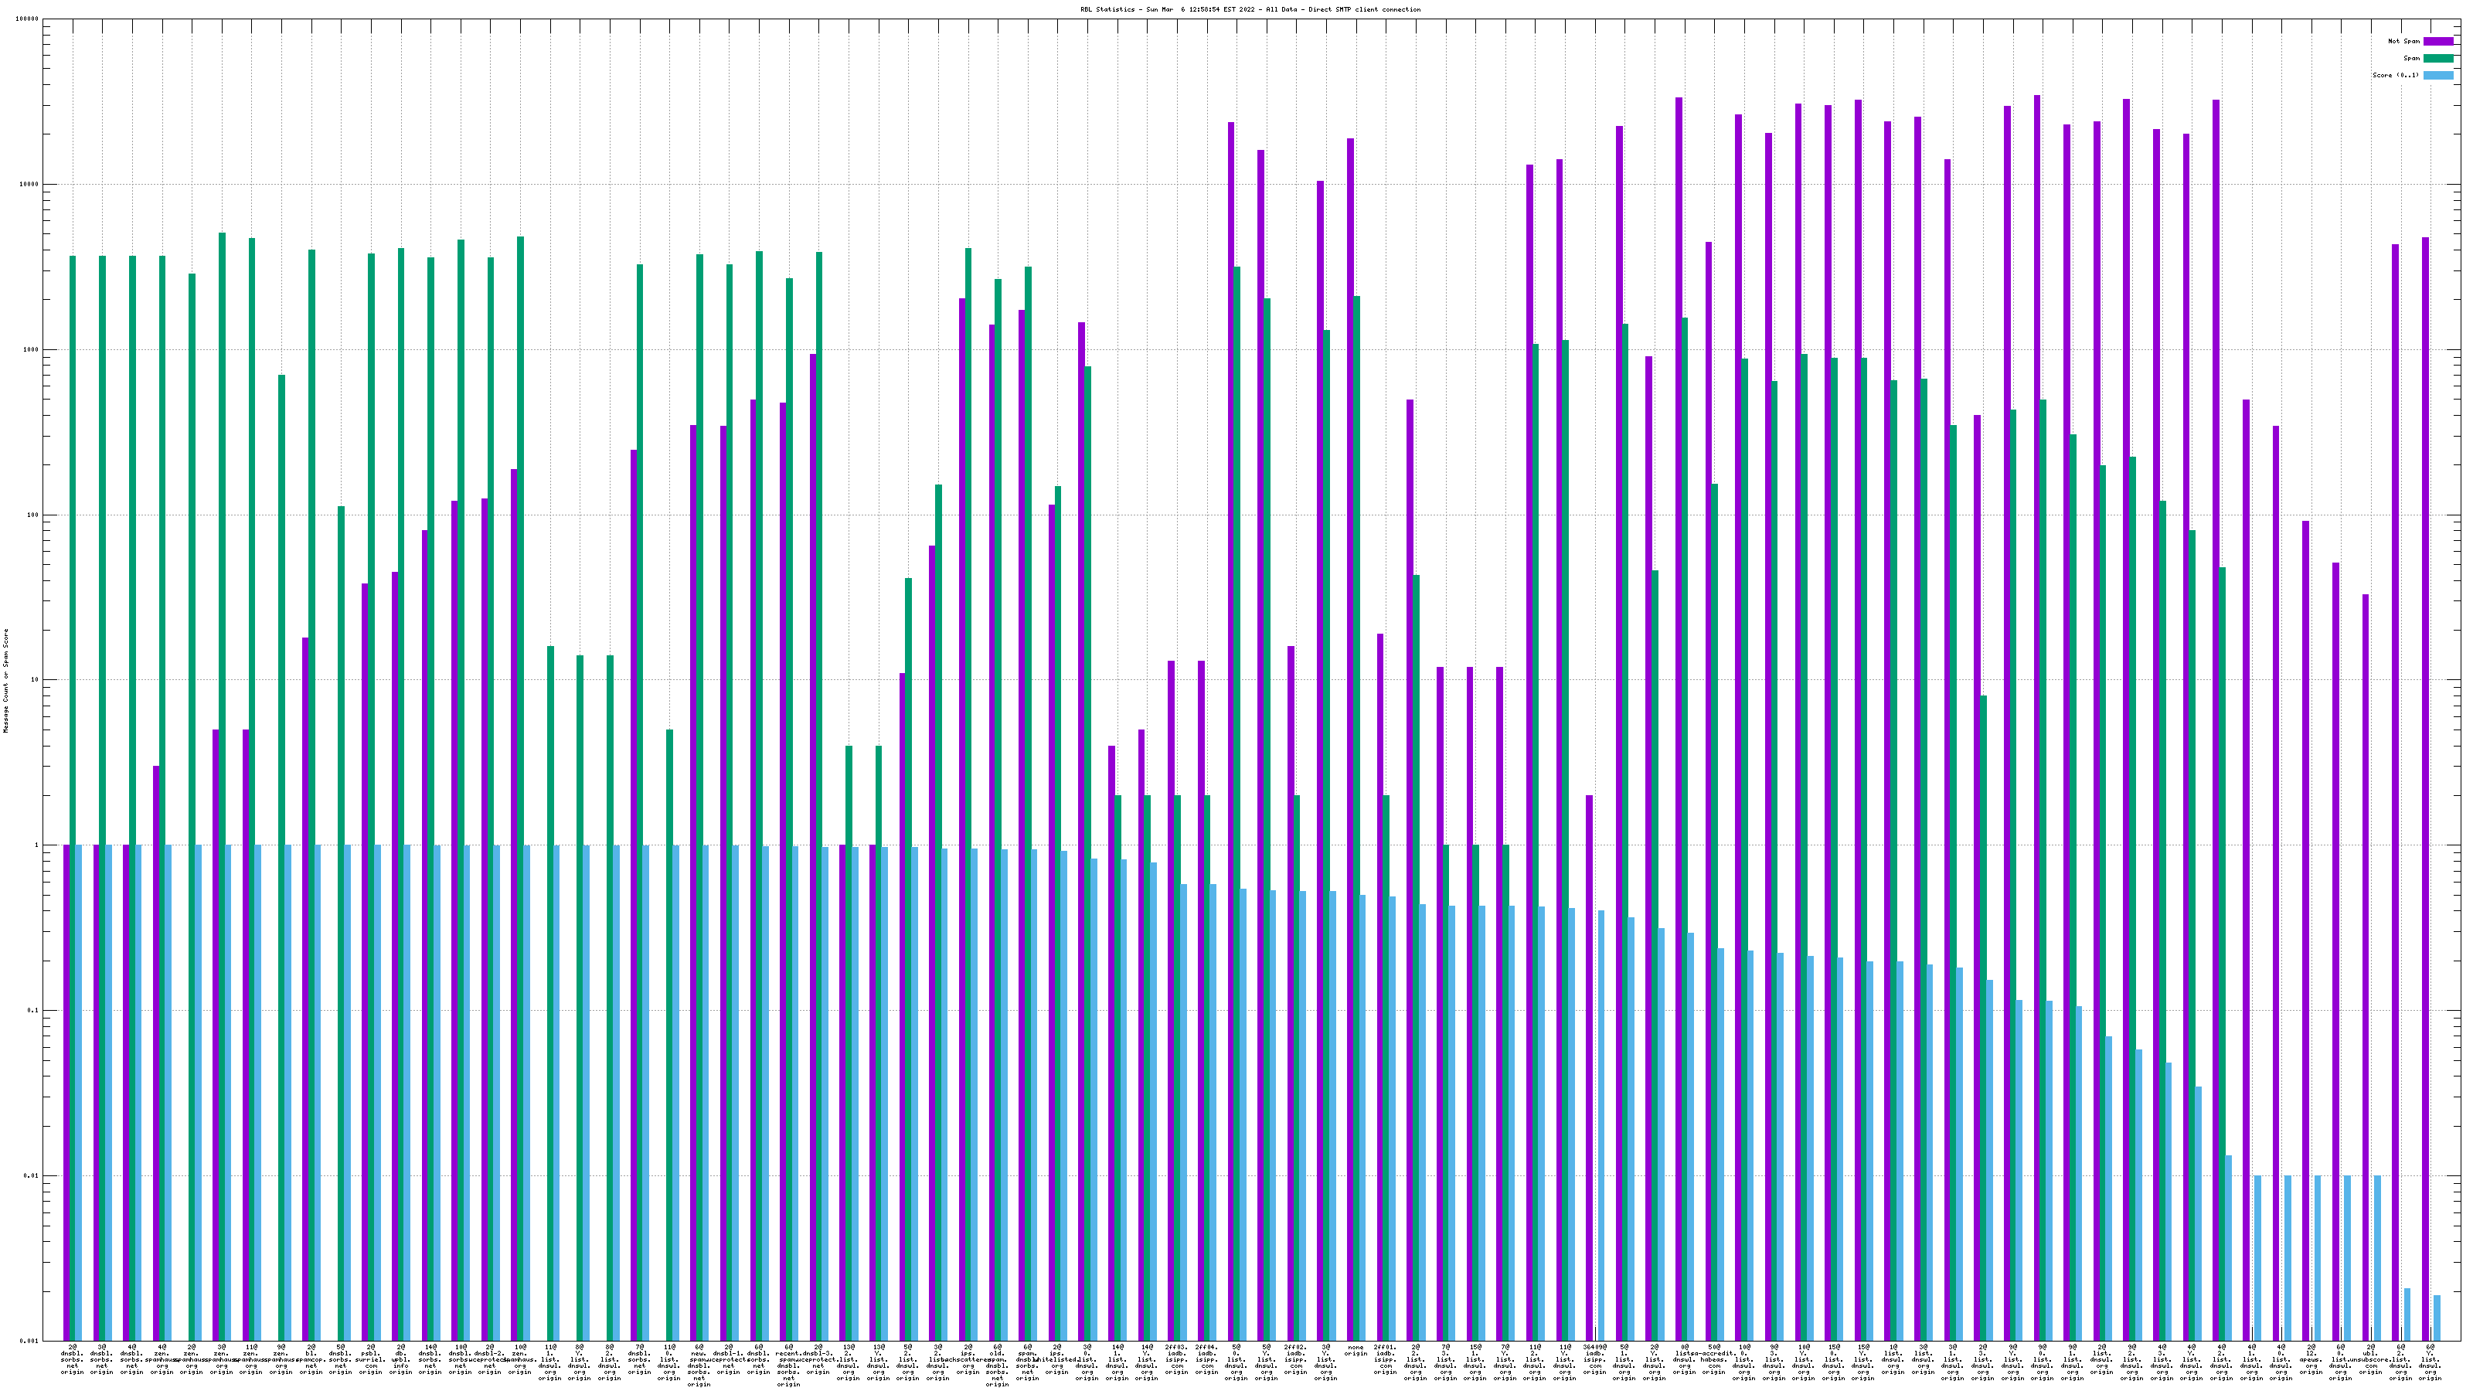Image resolution: width=2473 pixels, height=1391 pixels.
Task: Click the 'Message Count or Spam Score' axis label
Action: pos(5,681)
